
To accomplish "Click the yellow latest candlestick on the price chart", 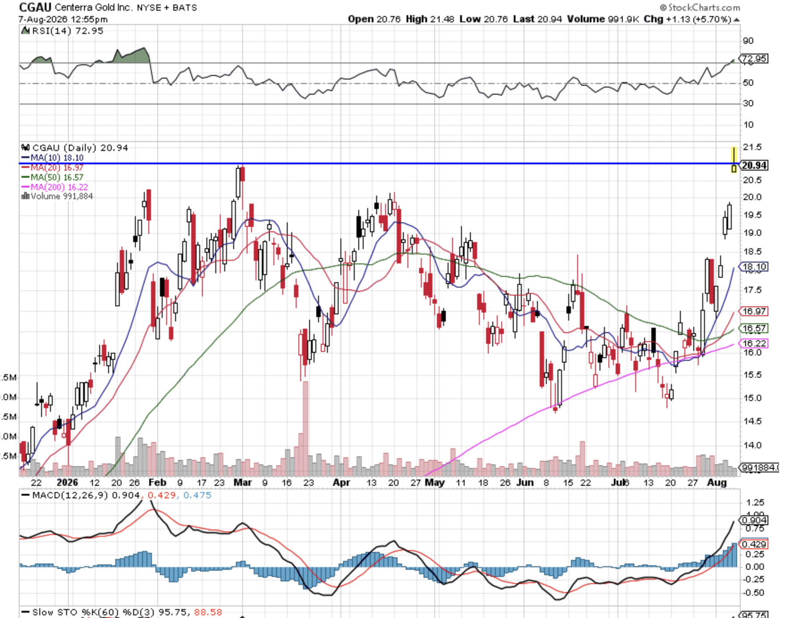I will pyautogui.click(x=734, y=159).
